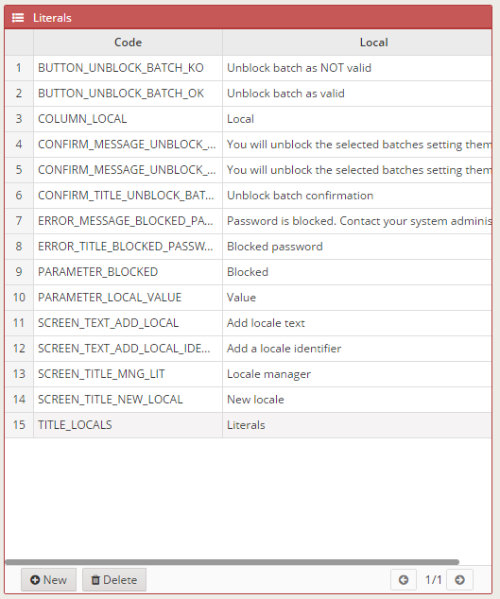Go to previous page arrow
This screenshot has height=599, width=500.
(x=404, y=580)
